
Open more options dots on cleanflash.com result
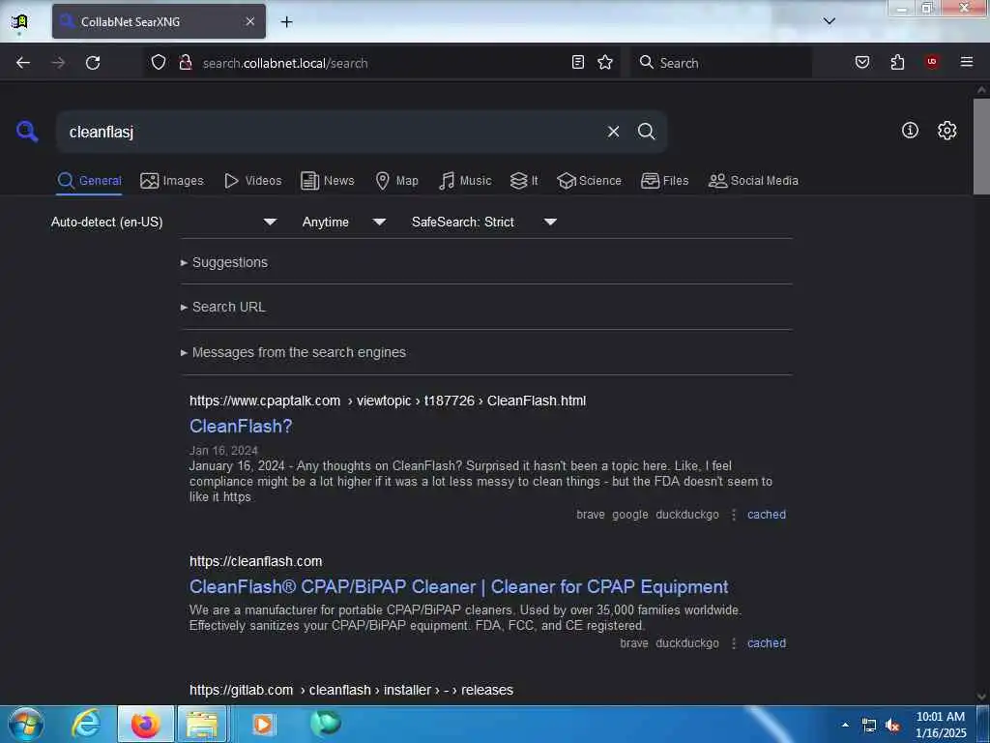[733, 643]
